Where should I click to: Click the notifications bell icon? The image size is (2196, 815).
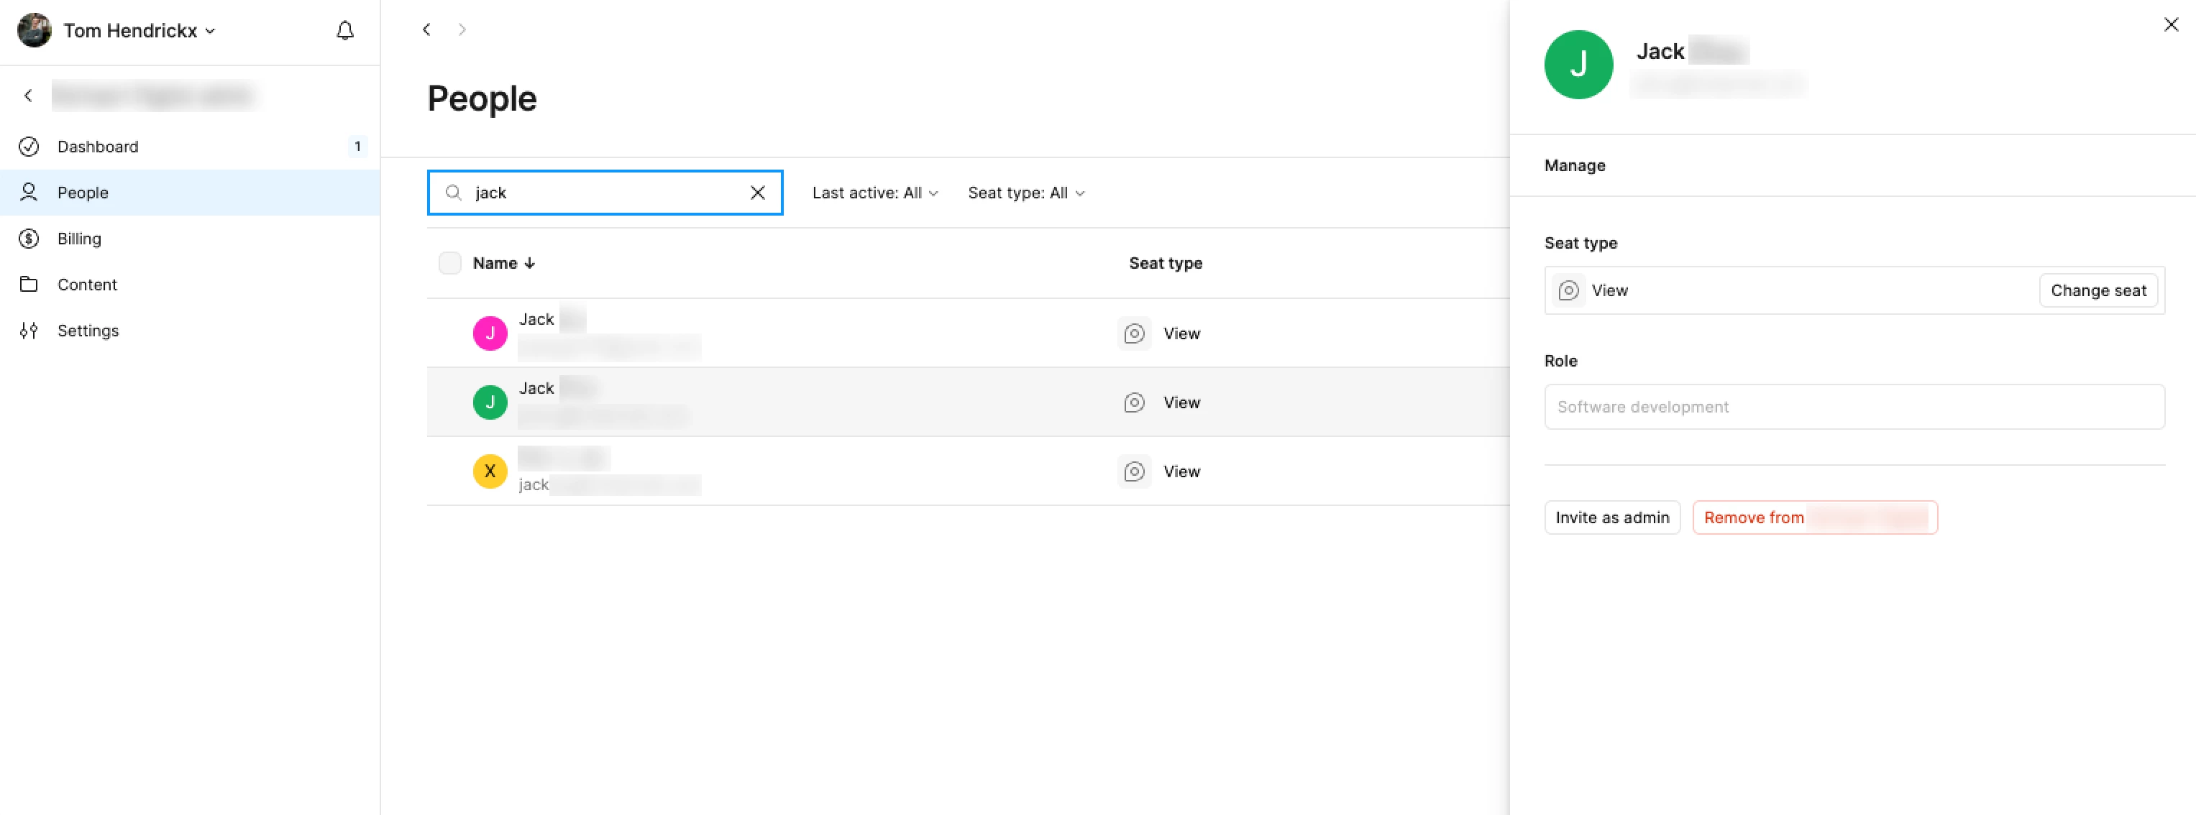pyautogui.click(x=344, y=31)
